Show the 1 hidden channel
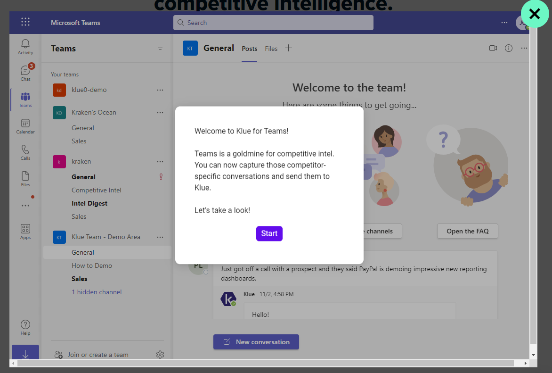This screenshot has width=552, height=373. [97, 292]
